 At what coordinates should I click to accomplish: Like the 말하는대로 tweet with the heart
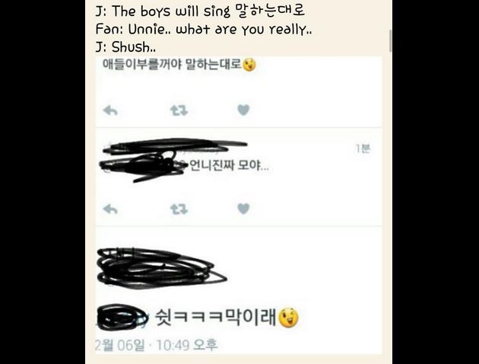click(243, 110)
